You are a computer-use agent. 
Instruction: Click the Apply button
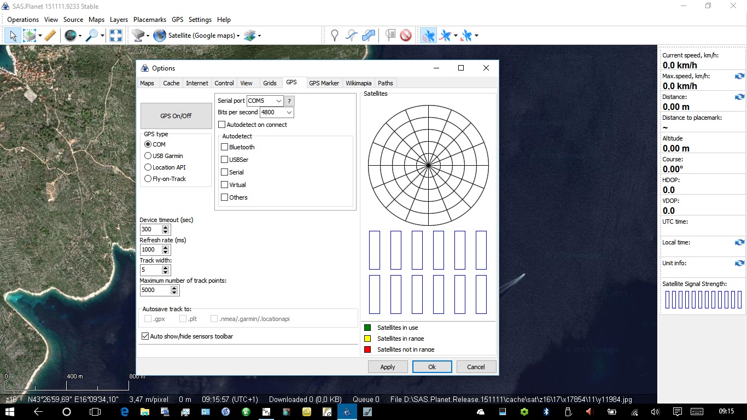[388, 367]
